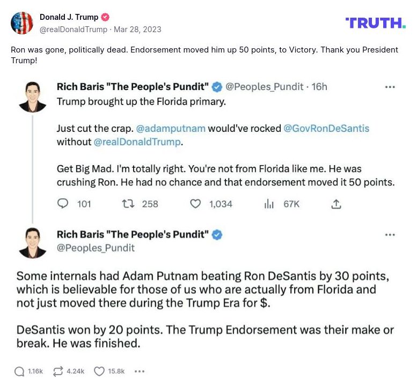The height and width of the screenshot is (388, 417).
Task: Click the share upload icon on tweet
Action: coord(336,204)
